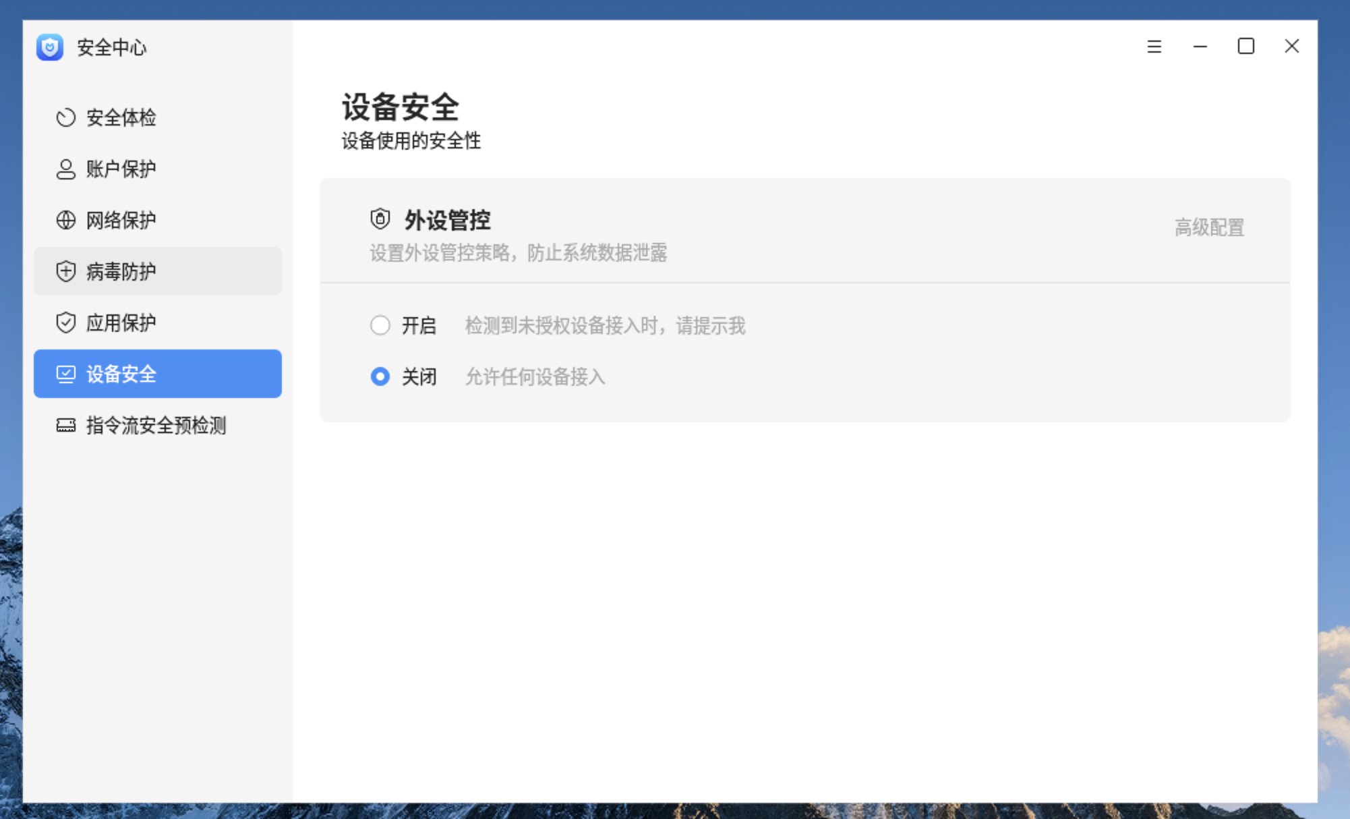Switch to 安全体检 section
Image resolution: width=1350 pixels, height=819 pixels.
[121, 117]
